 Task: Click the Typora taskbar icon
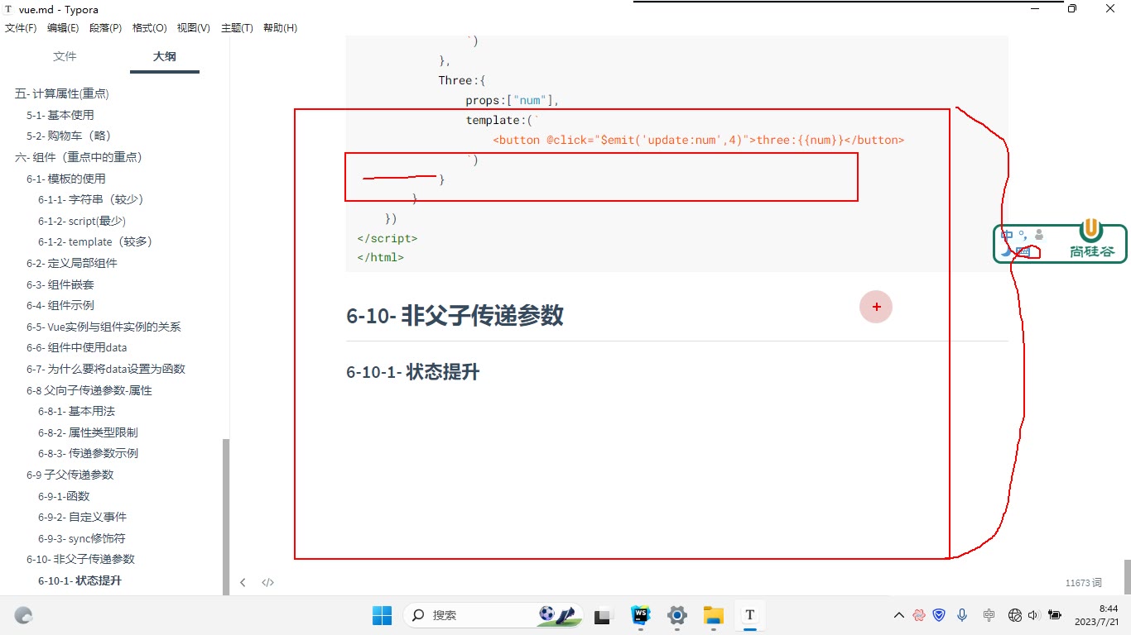click(x=750, y=615)
